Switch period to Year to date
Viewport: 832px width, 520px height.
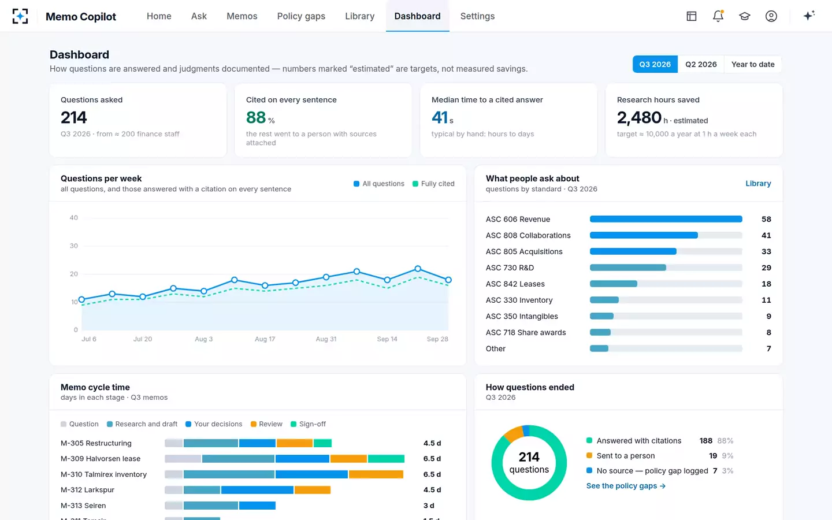(x=753, y=64)
